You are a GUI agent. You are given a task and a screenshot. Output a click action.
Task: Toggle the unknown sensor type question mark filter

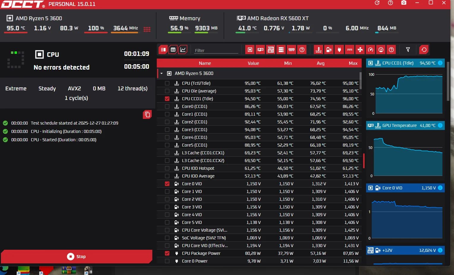[391, 50]
